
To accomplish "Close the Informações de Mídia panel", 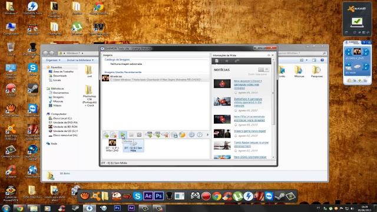I will [273, 55].
